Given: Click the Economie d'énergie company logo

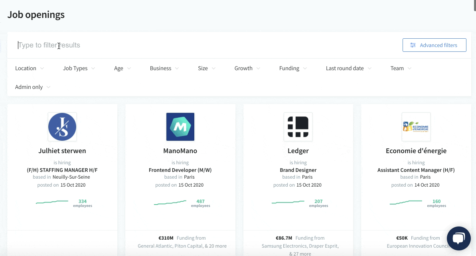Looking at the screenshot, I should [x=416, y=127].
